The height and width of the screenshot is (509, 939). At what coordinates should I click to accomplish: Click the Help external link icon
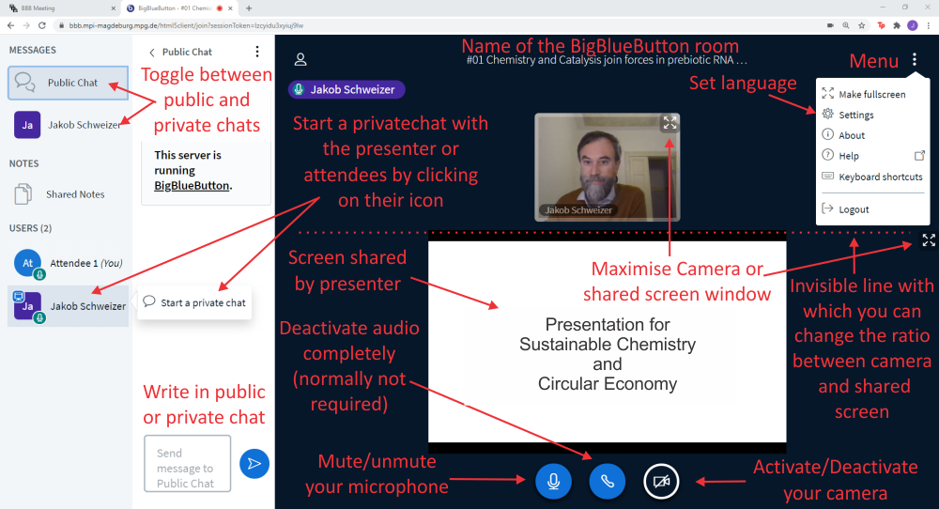point(919,156)
